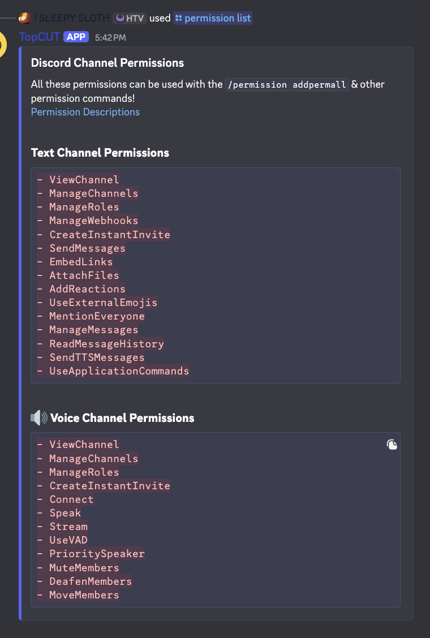The width and height of the screenshot is (430, 638).
Task: Click the AttachFiles permission line
Action: (x=78, y=275)
